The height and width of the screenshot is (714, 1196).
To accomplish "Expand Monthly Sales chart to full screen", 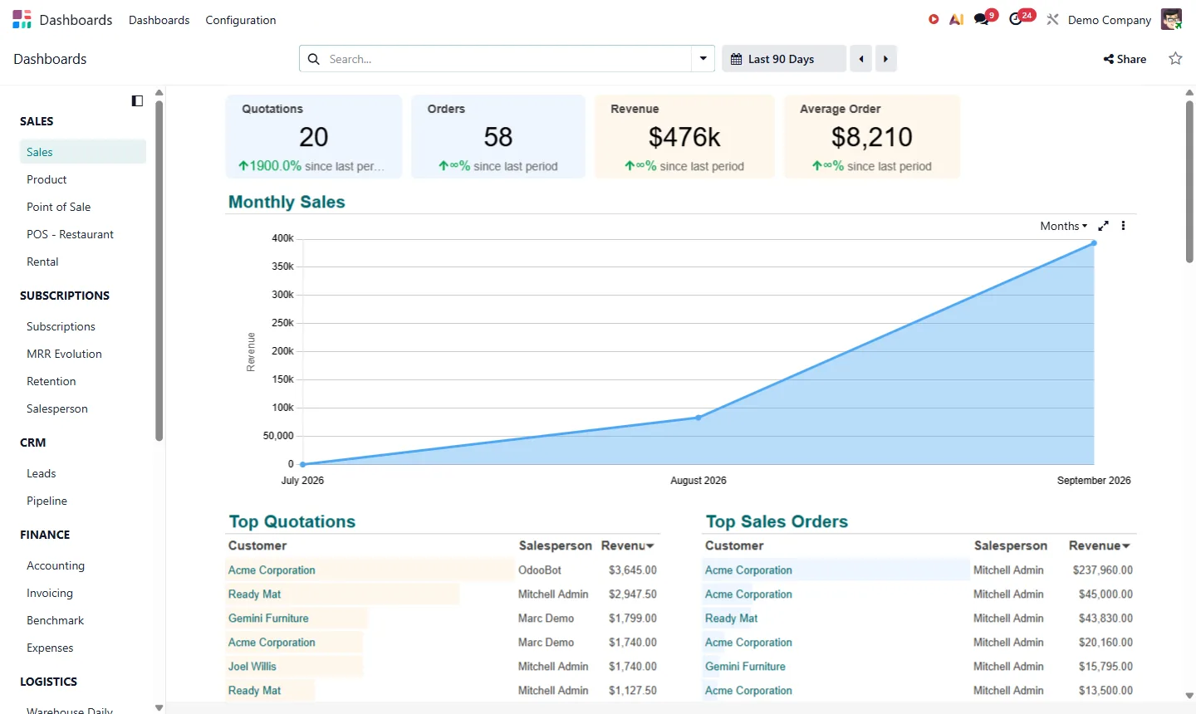I will (x=1103, y=226).
